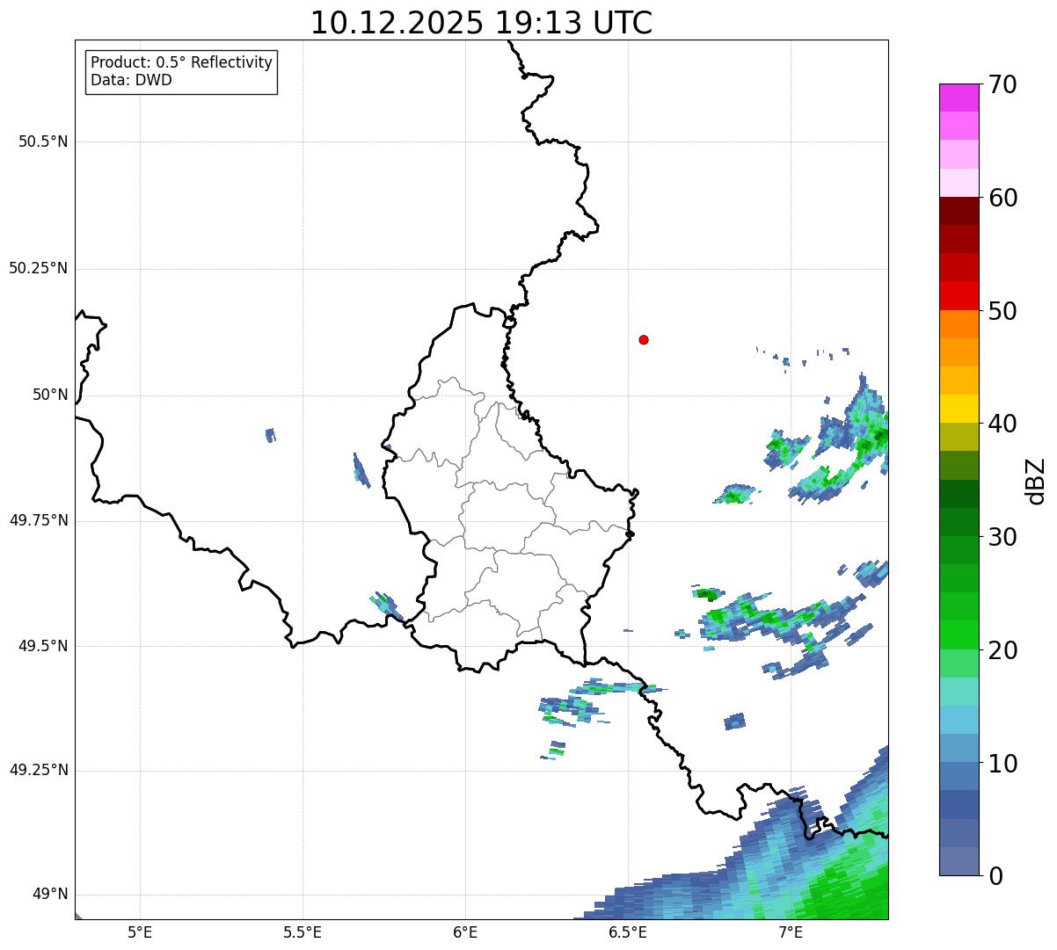Click the red station marker dot
1057x950 pixels.
pos(644,339)
